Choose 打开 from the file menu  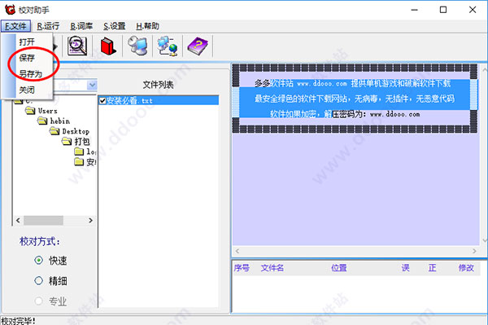[27, 42]
